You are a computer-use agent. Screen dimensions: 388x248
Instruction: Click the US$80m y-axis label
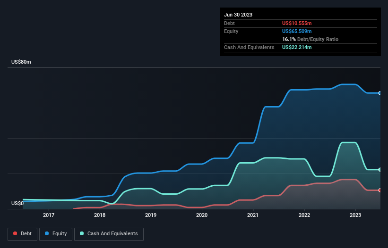[21, 62]
